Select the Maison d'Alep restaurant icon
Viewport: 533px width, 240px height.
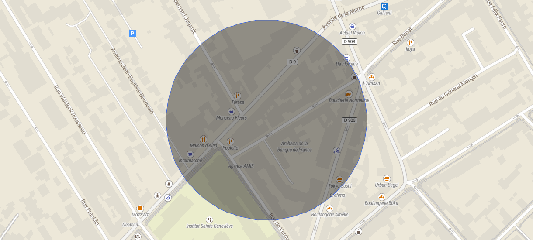203,139
